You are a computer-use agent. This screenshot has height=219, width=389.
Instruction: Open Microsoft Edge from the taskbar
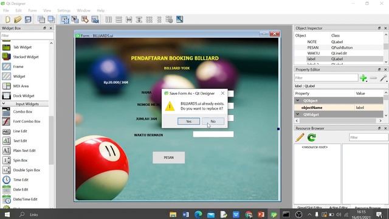pos(198,214)
